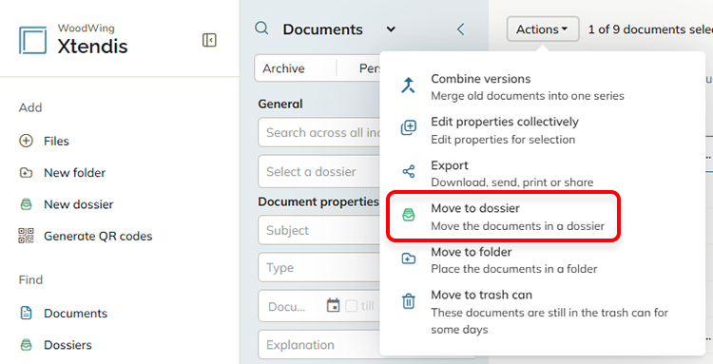Click the trash can icon

pos(409,301)
